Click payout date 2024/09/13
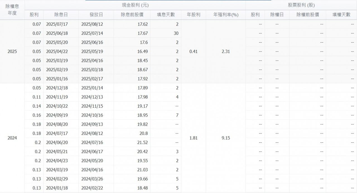Image resolution: width=357 pixels, height=193 pixels. (92, 124)
